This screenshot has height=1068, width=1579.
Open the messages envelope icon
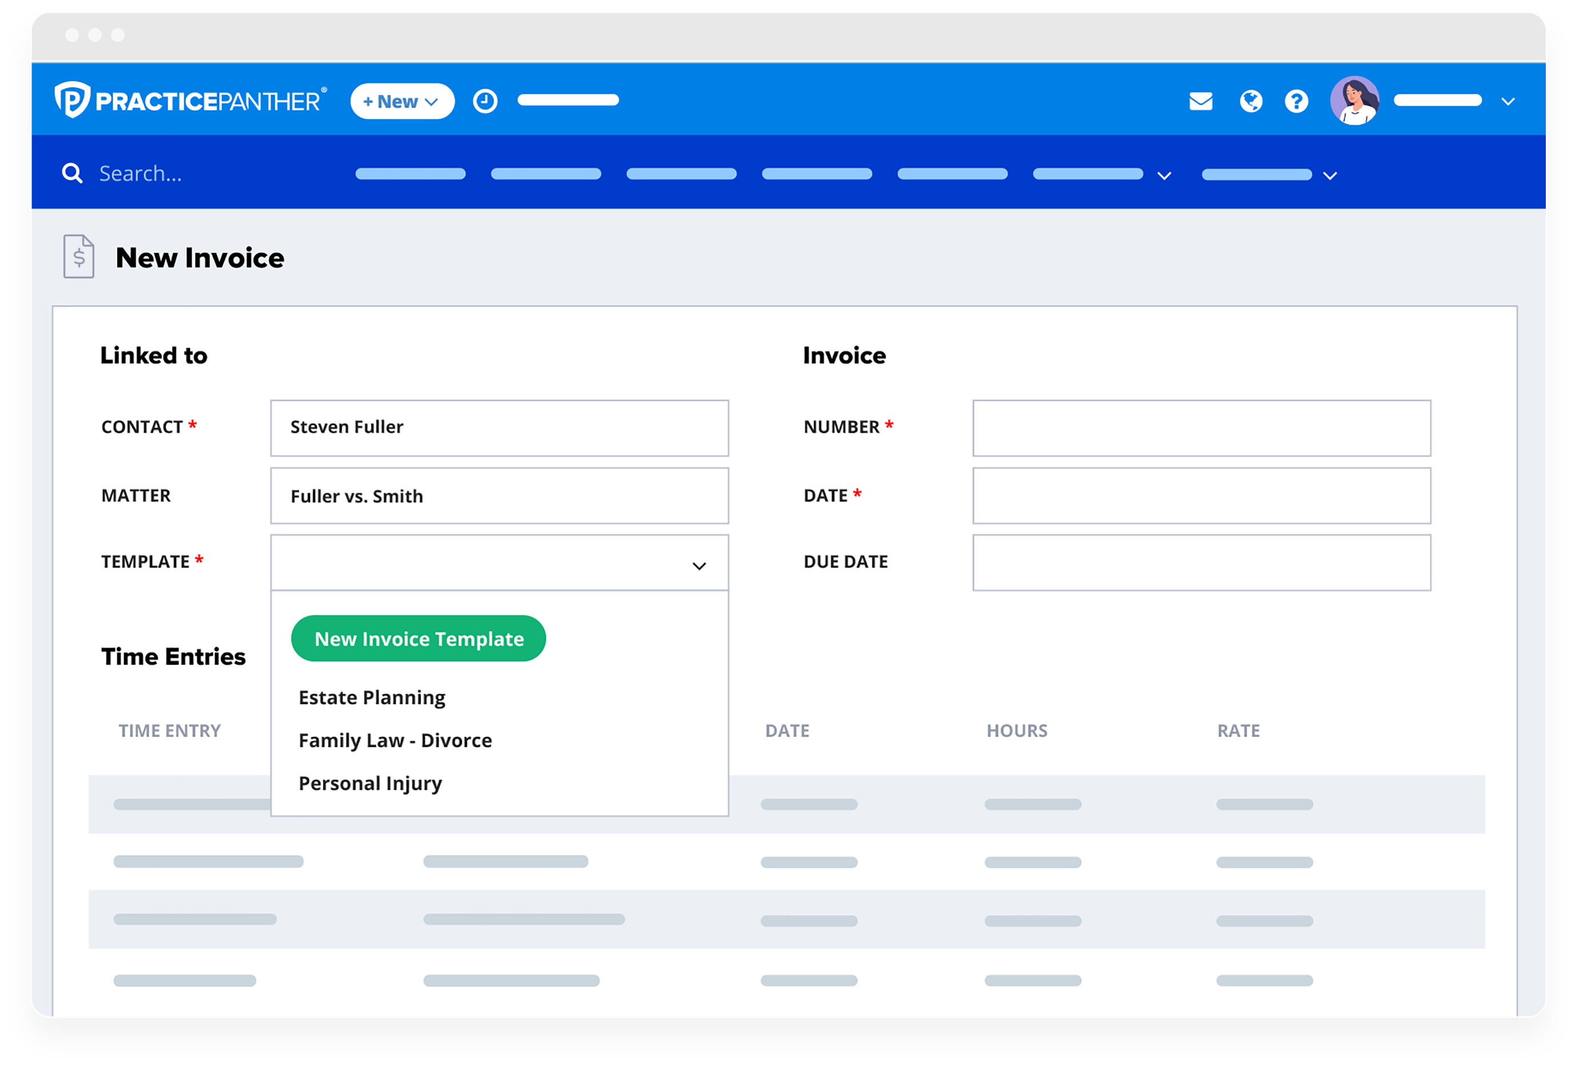coord(1201,101)
